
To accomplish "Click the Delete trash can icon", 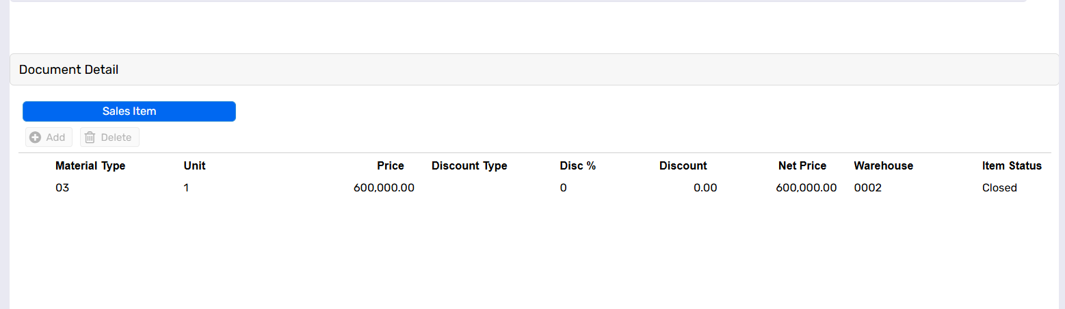I will click(90, 137).
